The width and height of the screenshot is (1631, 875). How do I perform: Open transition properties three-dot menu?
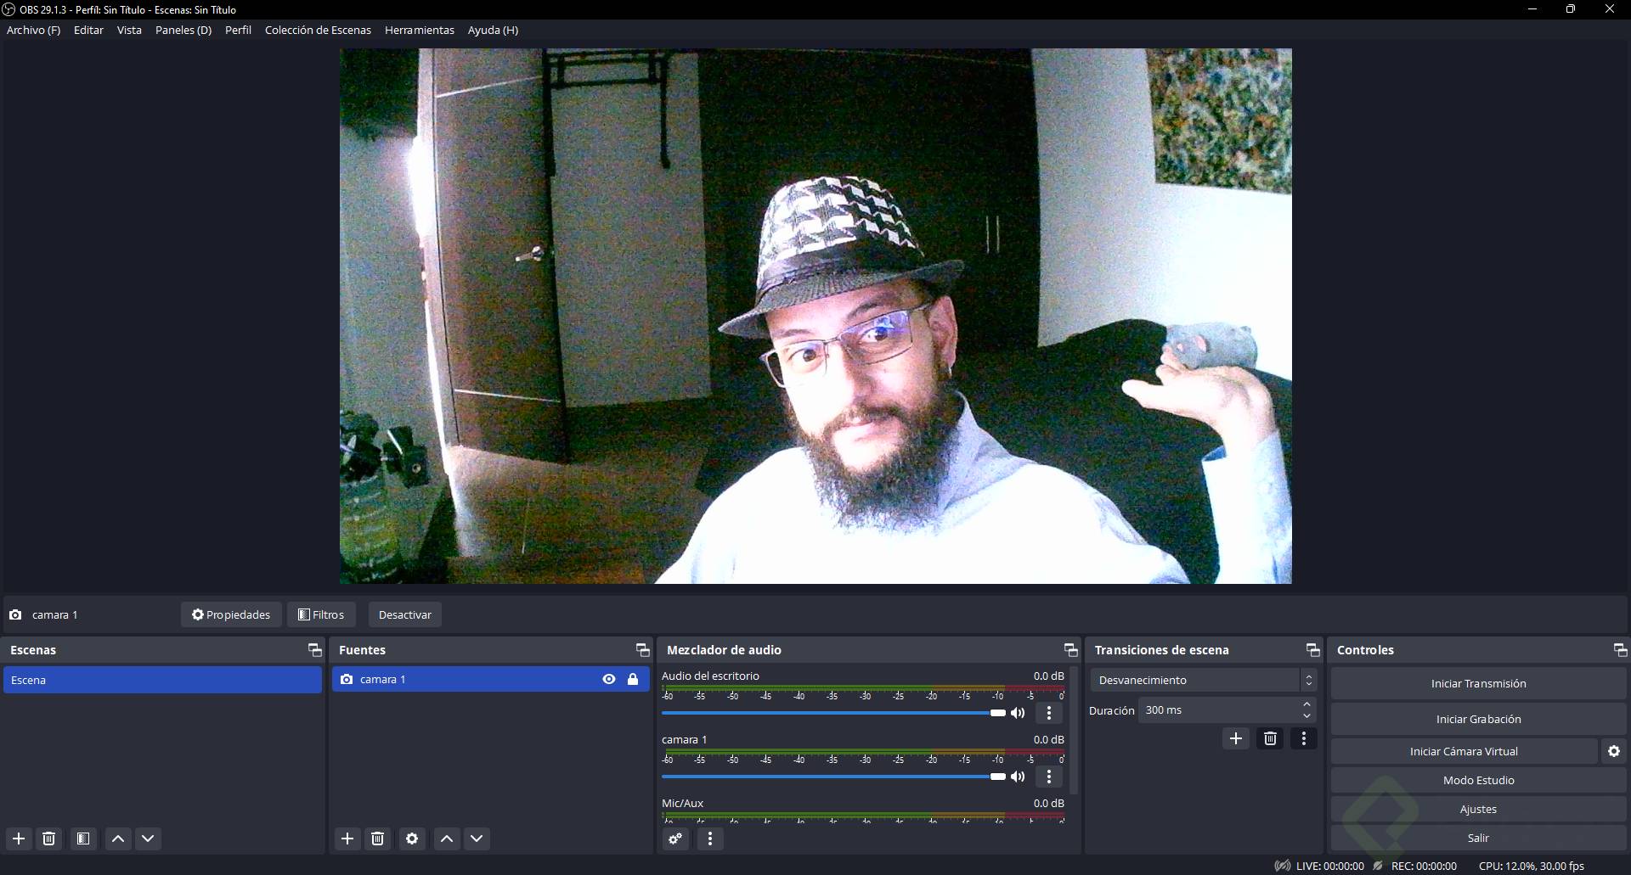1304,738
